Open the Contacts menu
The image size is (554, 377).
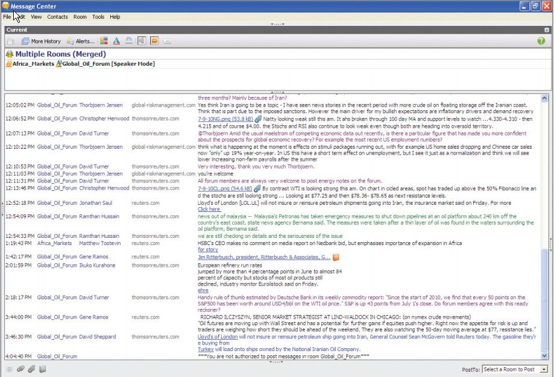tap(57, 17)
